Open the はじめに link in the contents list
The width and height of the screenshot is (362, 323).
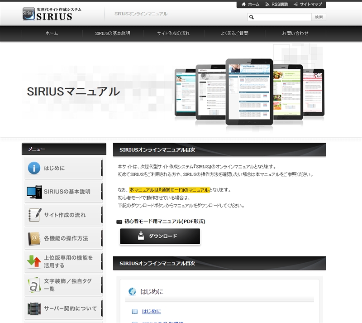pyautogui.click(x=151, y=311)
